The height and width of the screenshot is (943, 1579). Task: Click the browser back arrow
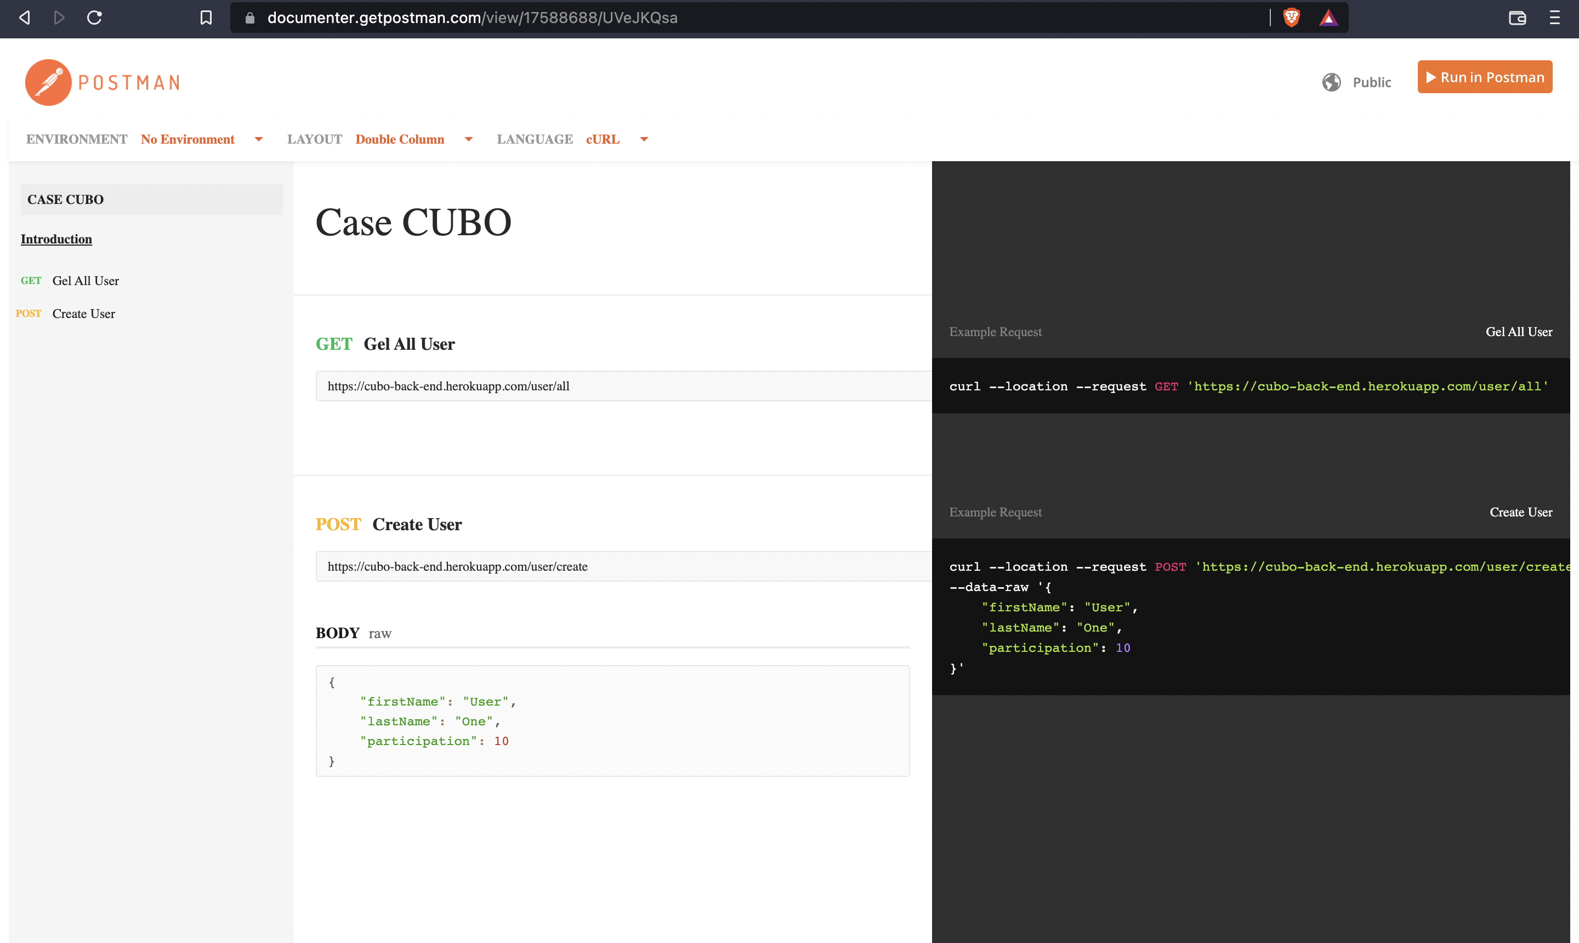(x=25, y=18)
